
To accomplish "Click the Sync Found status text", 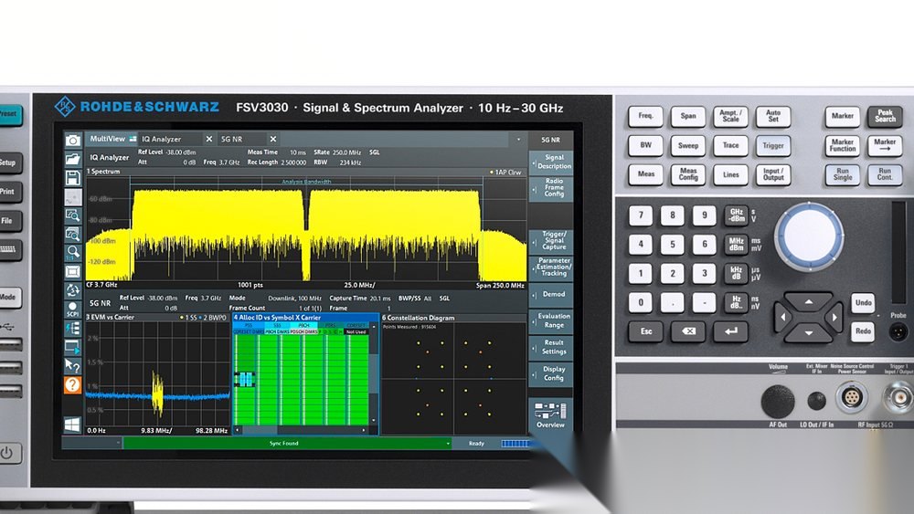I will (284, 444).
